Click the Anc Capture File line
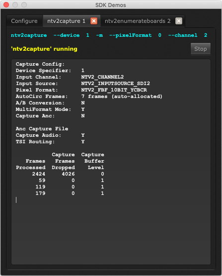The width and height of the screenshot is (222, 276). click(42, 129)
